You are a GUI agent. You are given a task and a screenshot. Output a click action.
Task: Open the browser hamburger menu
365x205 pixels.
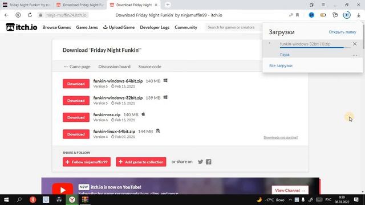click(x=323, y=5)
